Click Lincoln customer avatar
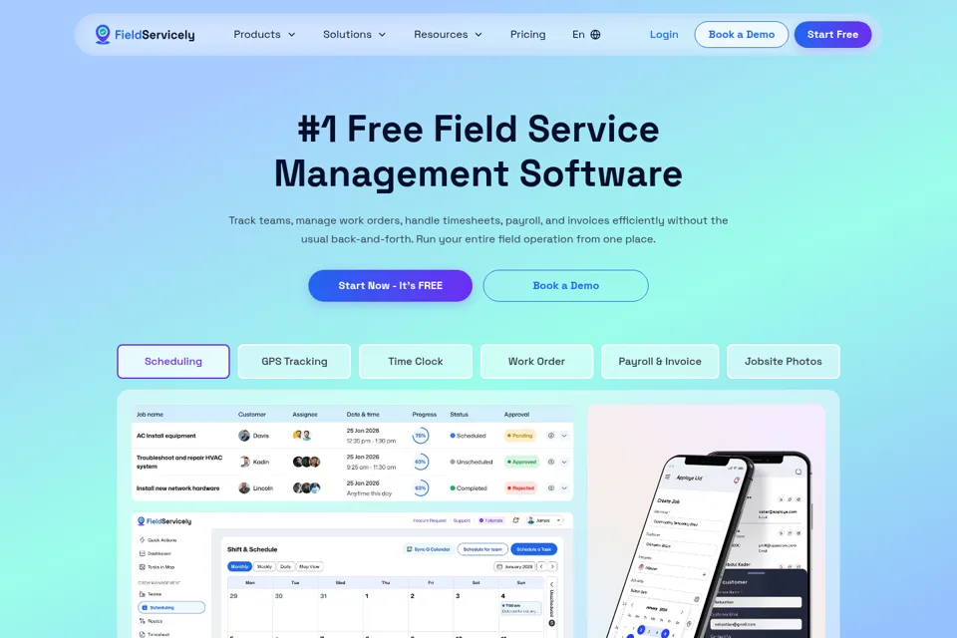Image resolution: width=957 pixels, height=638 pixels. click(244, 487)
